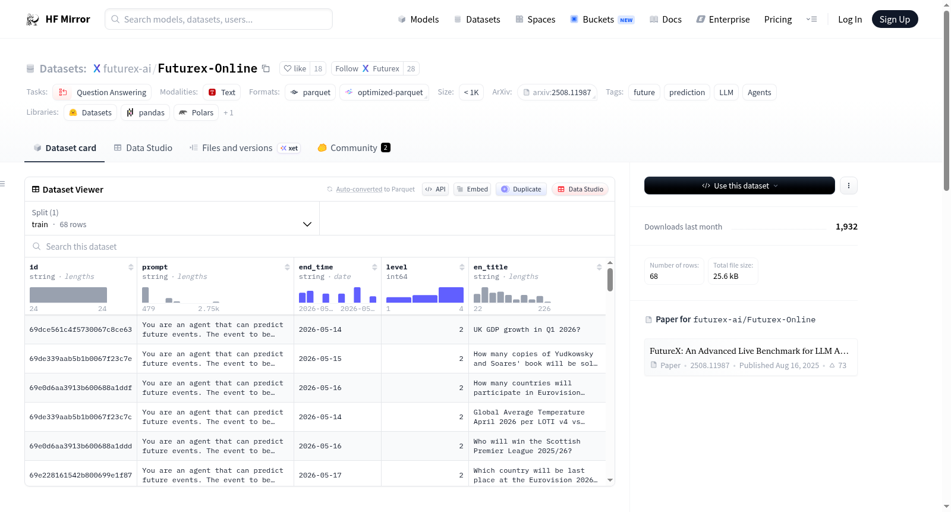Select the row with UK GDP growth question
Viewport: 951px width, 512px height.
[315, 329]
